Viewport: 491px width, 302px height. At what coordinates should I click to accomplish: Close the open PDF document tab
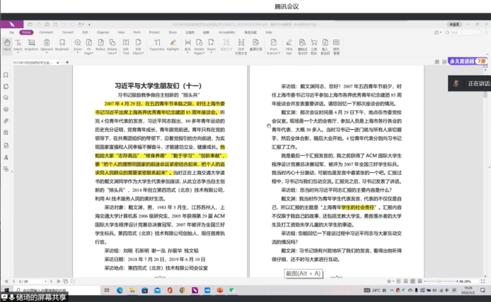(x=57, y=63)
